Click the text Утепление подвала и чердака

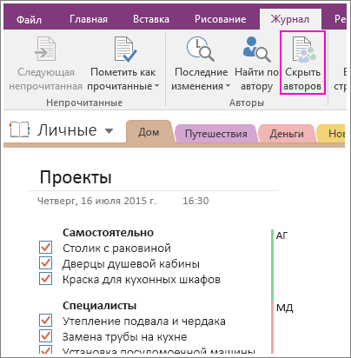click(144, 322)
